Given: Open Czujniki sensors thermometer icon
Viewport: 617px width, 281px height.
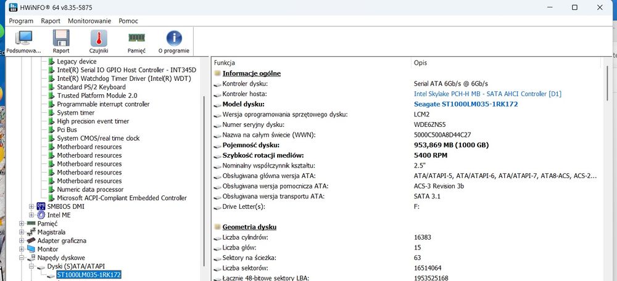Looking at the screenshot, I should point(99,38).
